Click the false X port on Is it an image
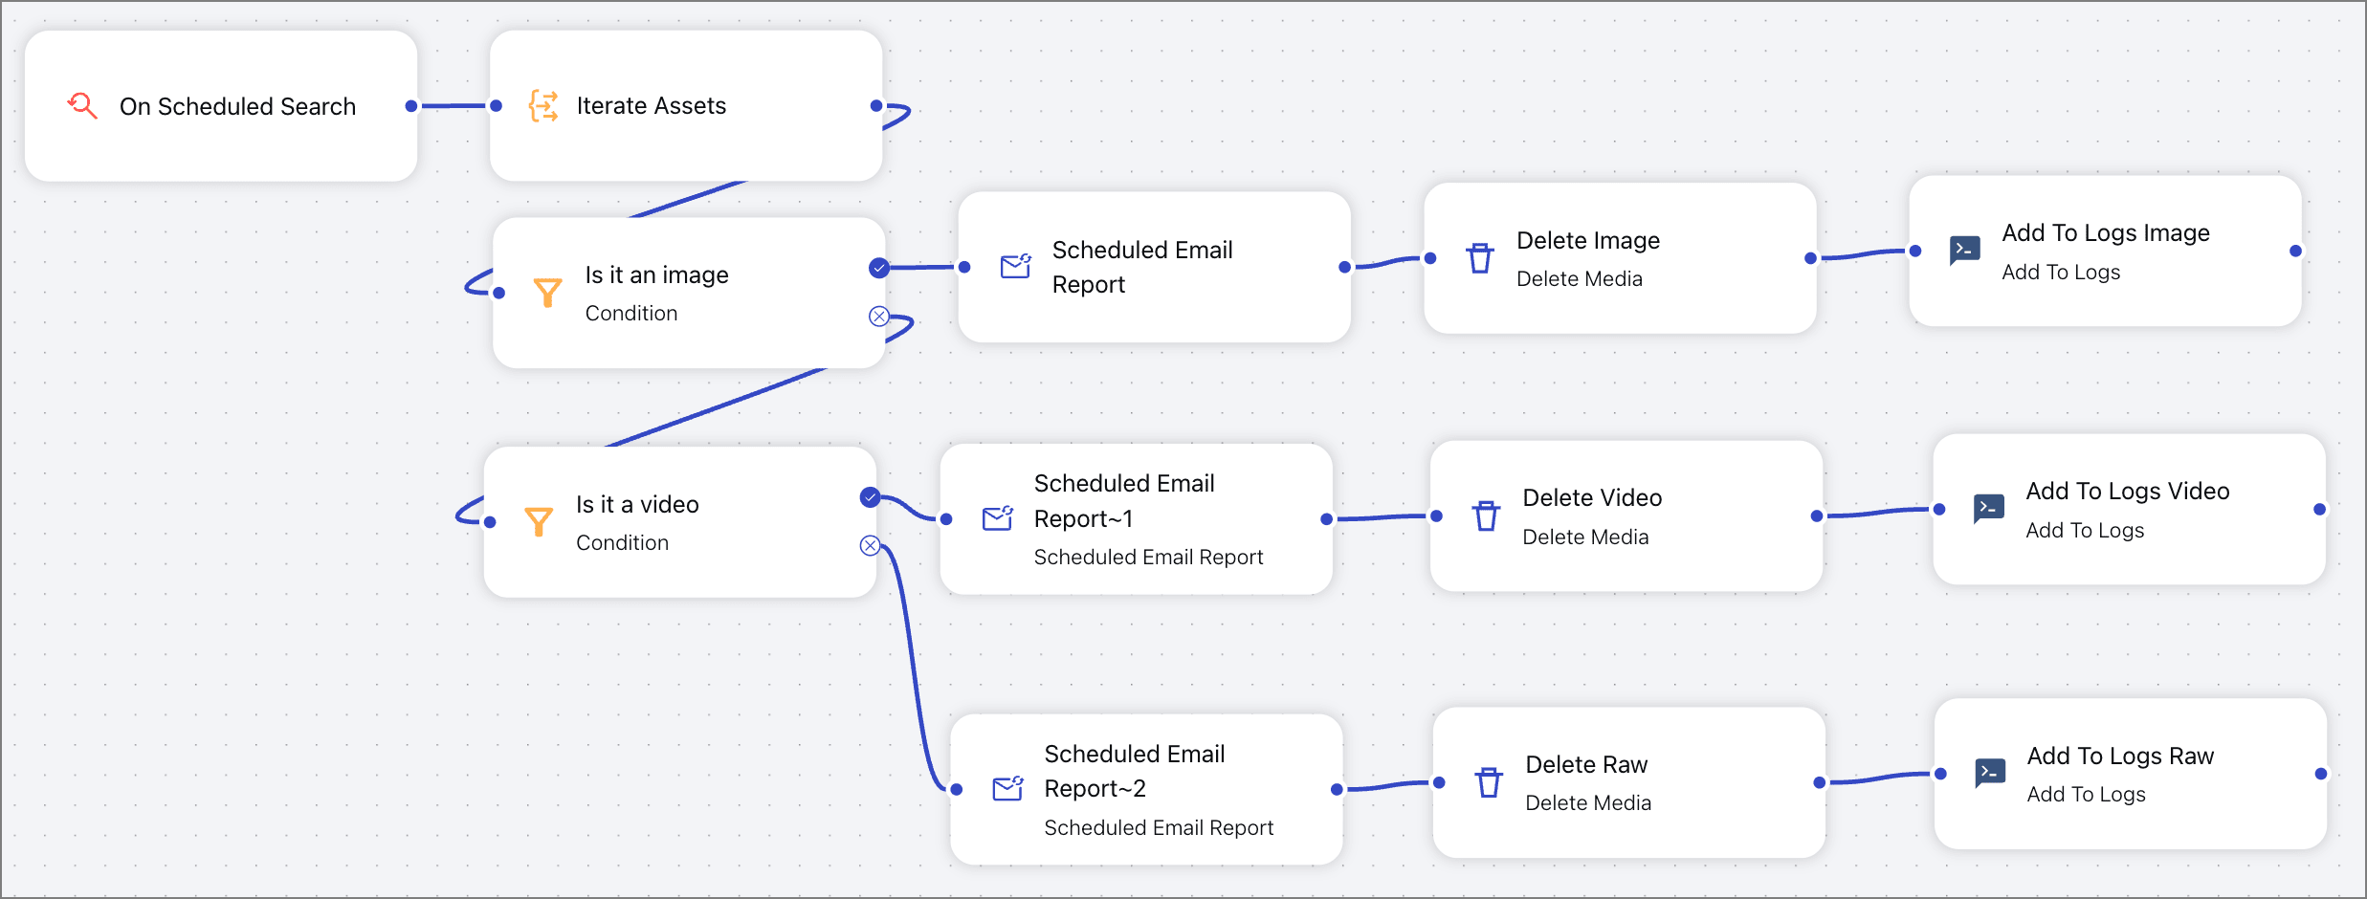Viewport: 2367px width, 899px height. (x=878, y=316)
